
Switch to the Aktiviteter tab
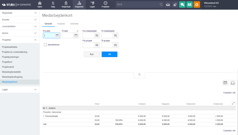[x=74, y=24]
